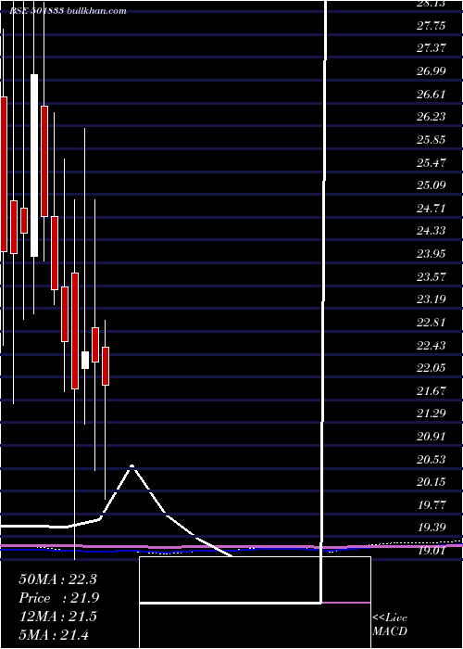Click the peak of the white moving-average line
Image resolution: width=463 pixels, height=649 pixels.
coord(132,466)
